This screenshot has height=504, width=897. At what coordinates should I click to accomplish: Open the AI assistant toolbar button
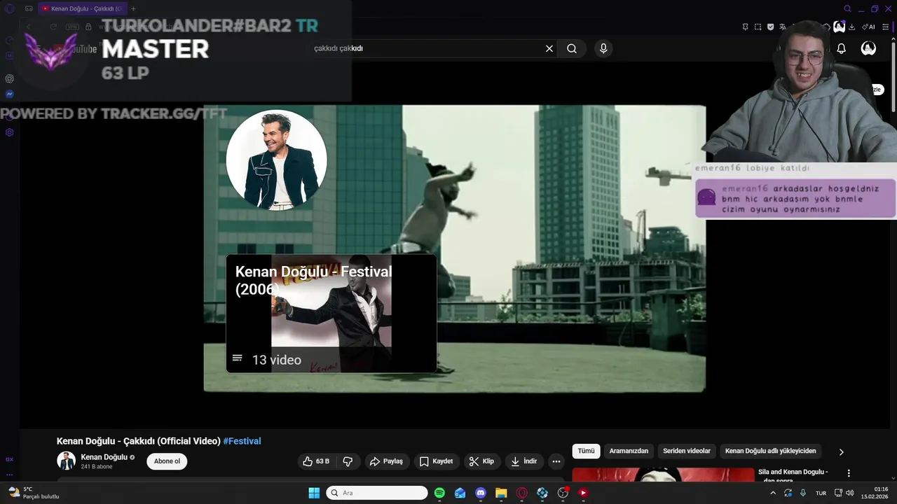[869, 27]
